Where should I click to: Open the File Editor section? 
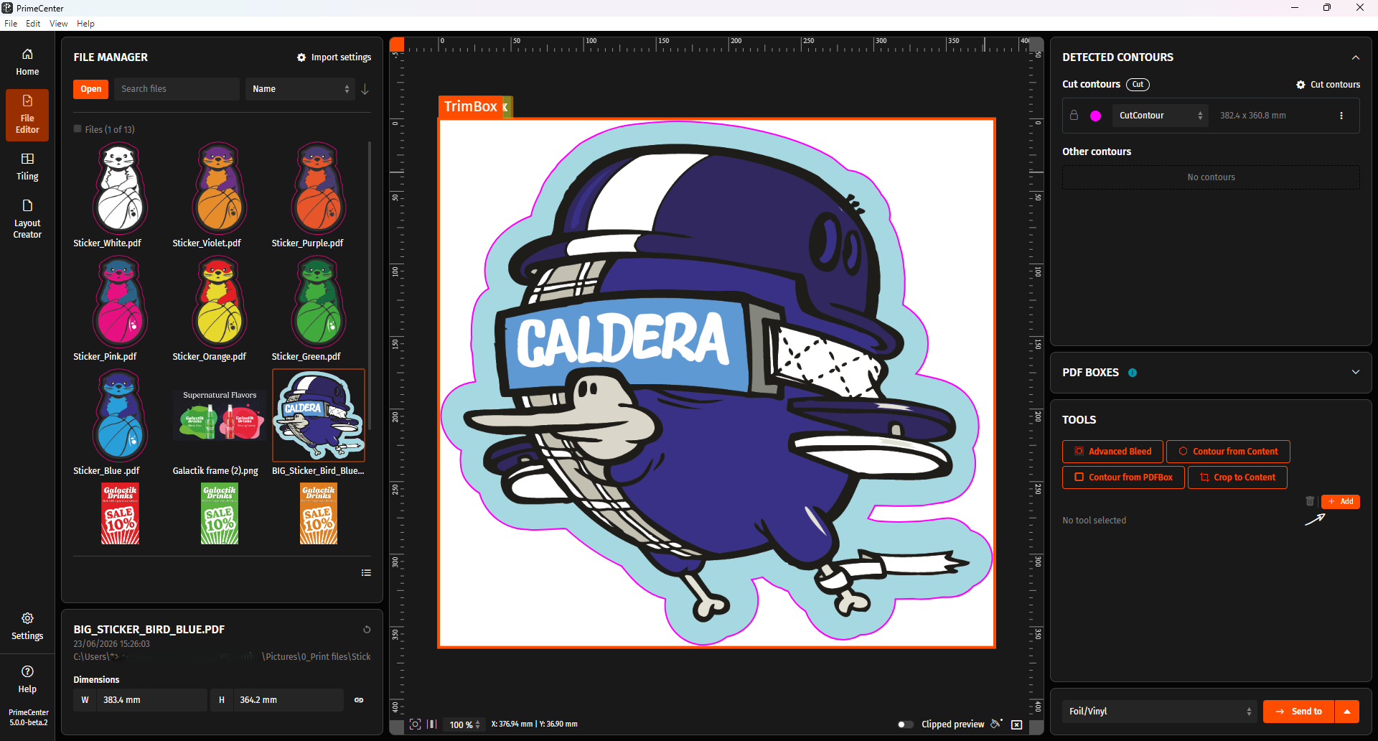(27, 114)
